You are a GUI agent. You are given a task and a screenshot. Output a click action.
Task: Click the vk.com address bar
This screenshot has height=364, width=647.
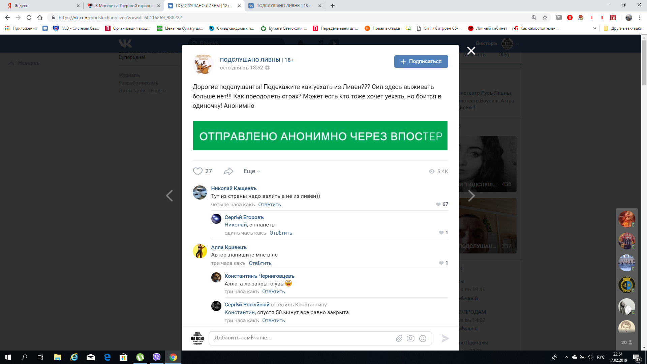[x=290, y=18]
